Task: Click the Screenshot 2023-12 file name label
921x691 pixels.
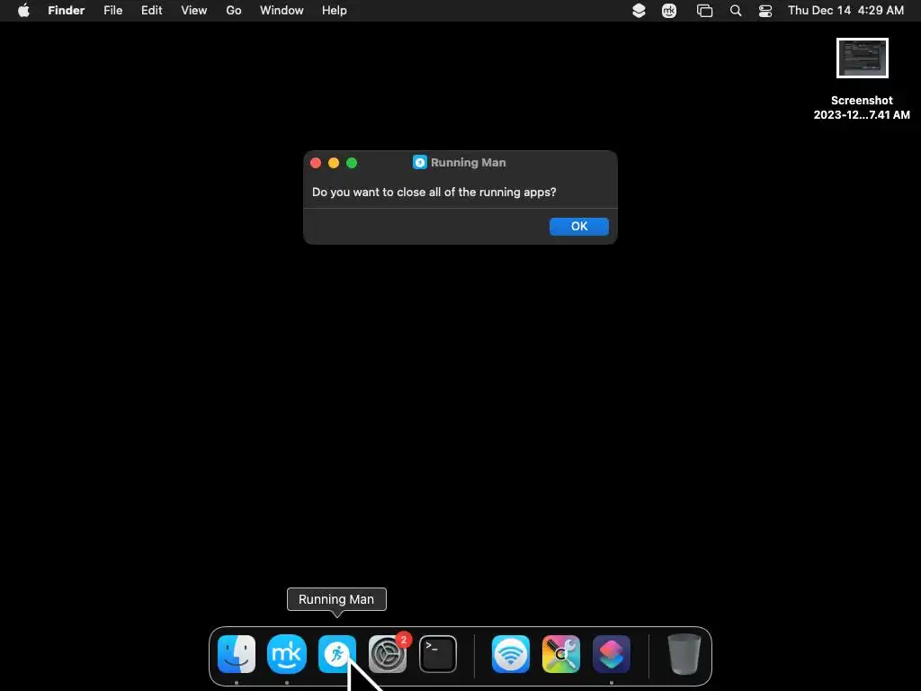Action: 862,108
